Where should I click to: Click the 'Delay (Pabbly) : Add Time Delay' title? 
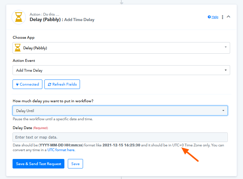coord(62,20)
